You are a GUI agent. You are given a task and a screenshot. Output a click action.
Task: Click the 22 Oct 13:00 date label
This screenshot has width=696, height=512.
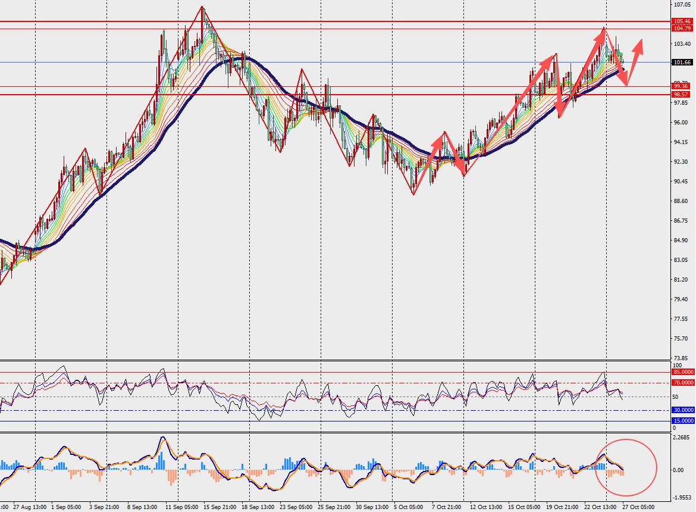pyautogui.click(x=601, y=507)
